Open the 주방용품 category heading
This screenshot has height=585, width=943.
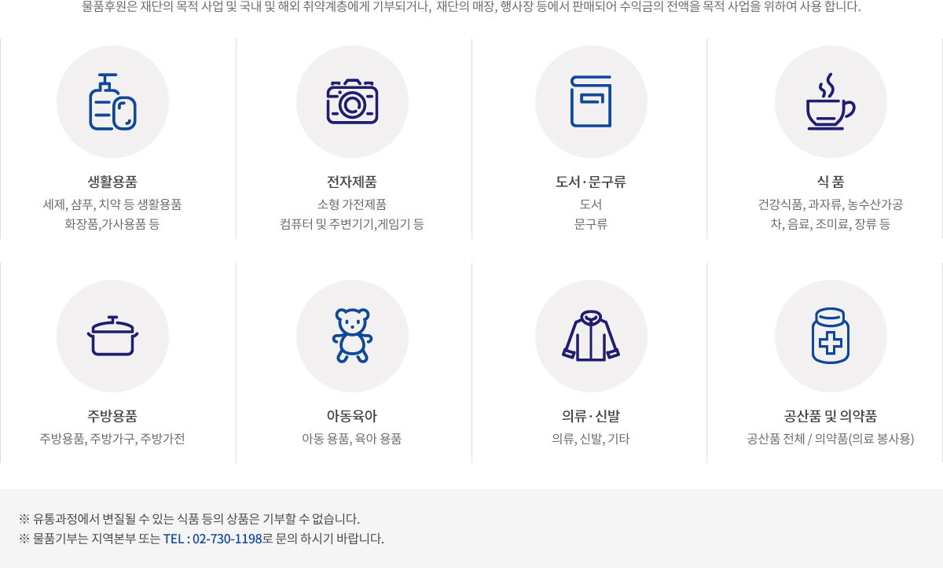[112, 416]
